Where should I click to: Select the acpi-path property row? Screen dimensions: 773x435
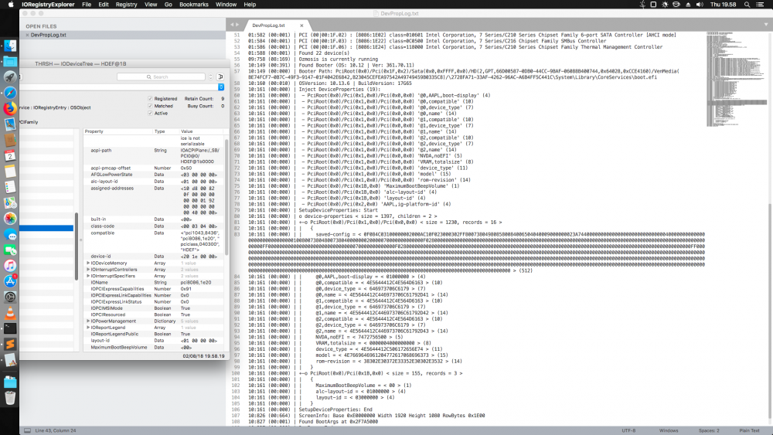pyautogui.click(x=153, y=156)
